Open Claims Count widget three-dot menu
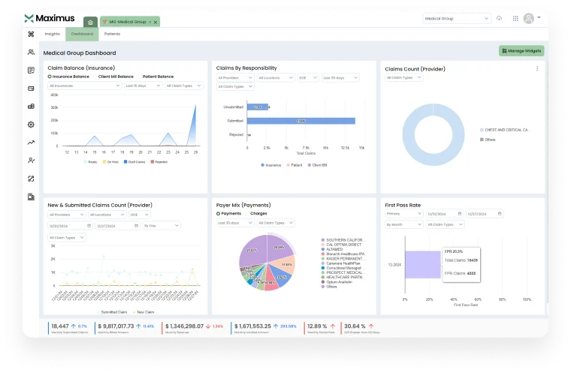Image resolution: width=571 pixels, height=373 pixels. click(537, 69)
